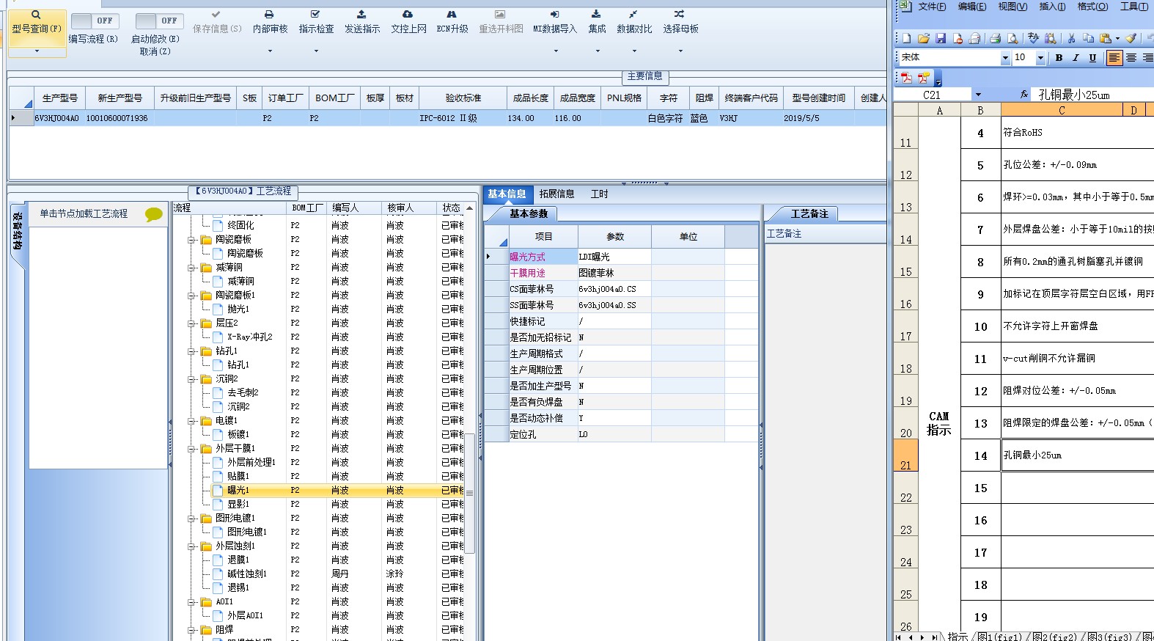Click the 工艺备注 tab header

[x=809, y=214]
